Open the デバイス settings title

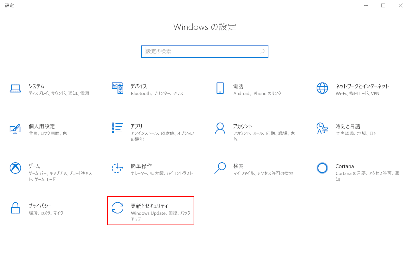(139, 86)
